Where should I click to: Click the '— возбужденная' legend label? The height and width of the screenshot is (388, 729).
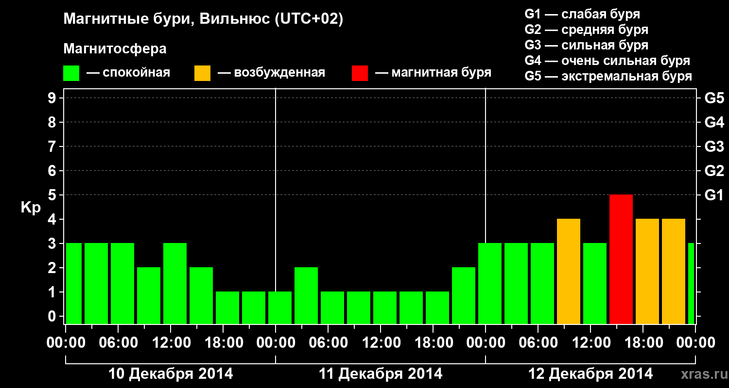click(271, 73)
